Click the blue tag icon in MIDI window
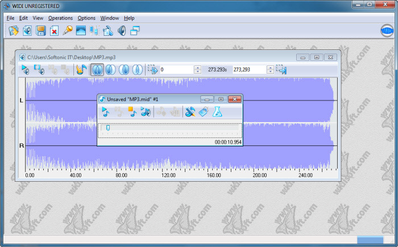This screenshot has width=398, height=247. point(204,112)
